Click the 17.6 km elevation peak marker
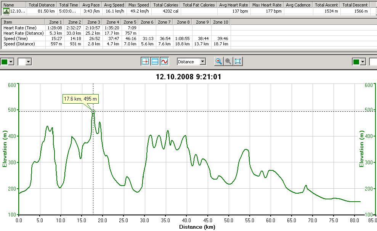Viewport: 377px width, 231px height. 93,111
